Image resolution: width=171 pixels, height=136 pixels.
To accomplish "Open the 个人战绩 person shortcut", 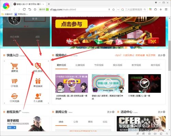I will (38, 98).
